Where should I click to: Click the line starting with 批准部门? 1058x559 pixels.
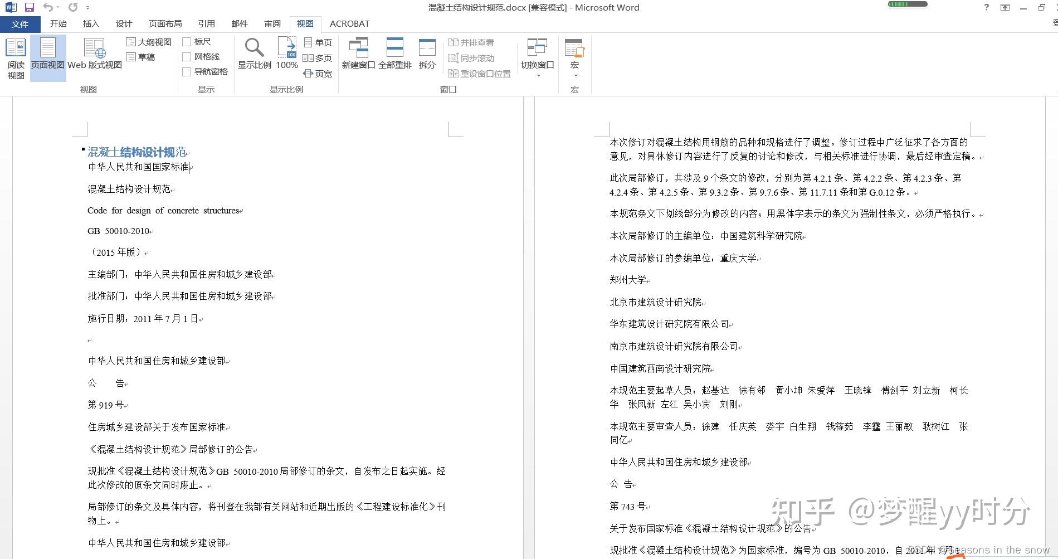point(179,296)
